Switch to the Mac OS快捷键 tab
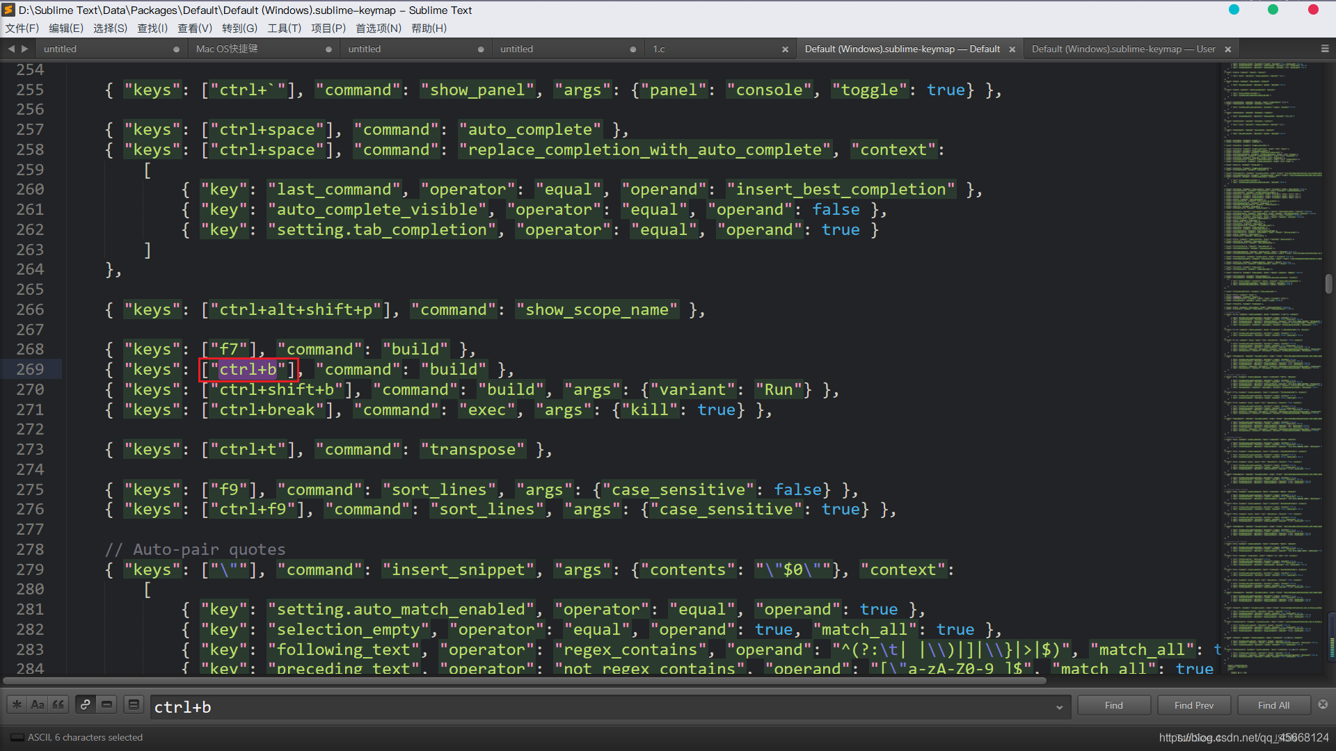Viewport: 1336px width, 751px height. tap(263, 49)
